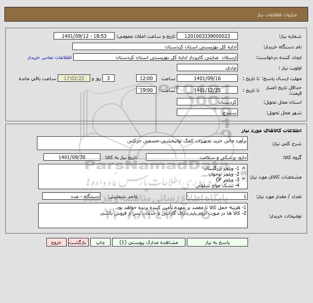Click the 'توضیحات خریدار:' label
Screen dimensions: 313x303
tap(285, 216)
